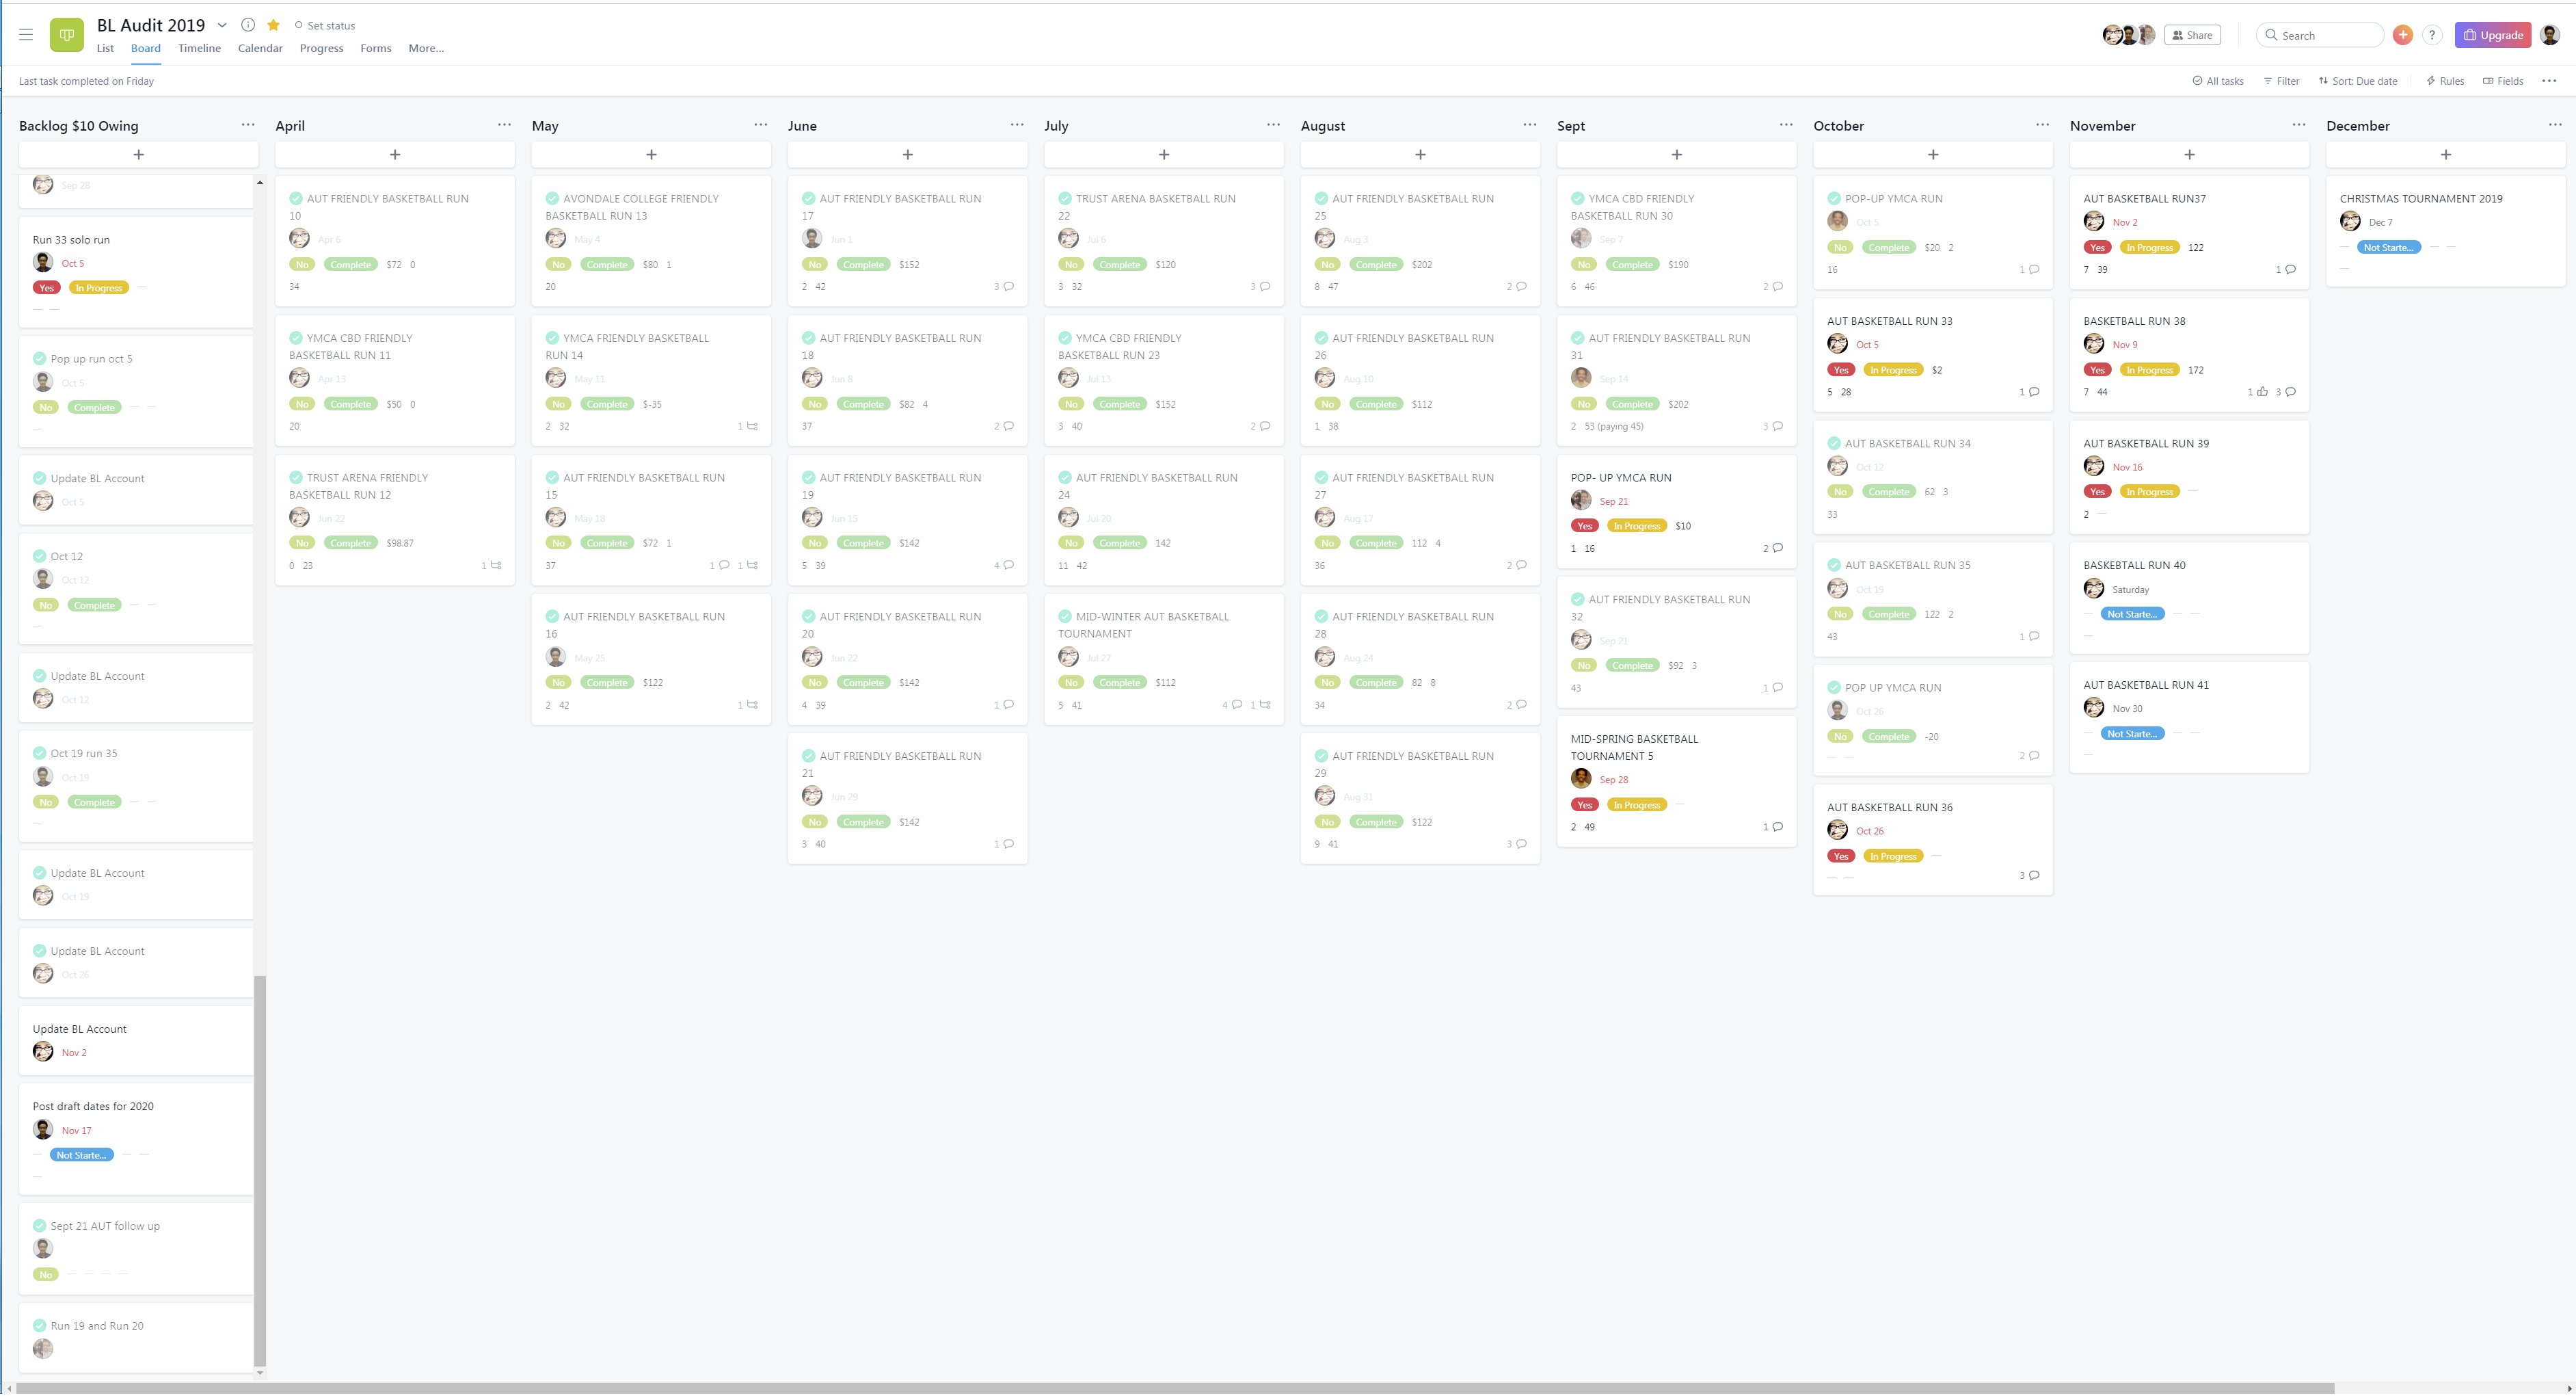Toggle the favorite star icon
The height and width of the screenshot is (1398, 2576).
click(x=273, y=25)
